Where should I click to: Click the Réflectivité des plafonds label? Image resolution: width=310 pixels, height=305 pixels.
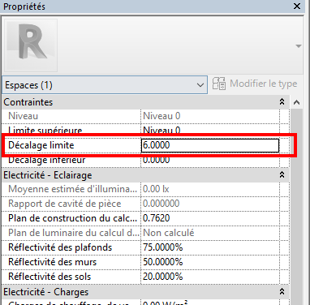60,247
